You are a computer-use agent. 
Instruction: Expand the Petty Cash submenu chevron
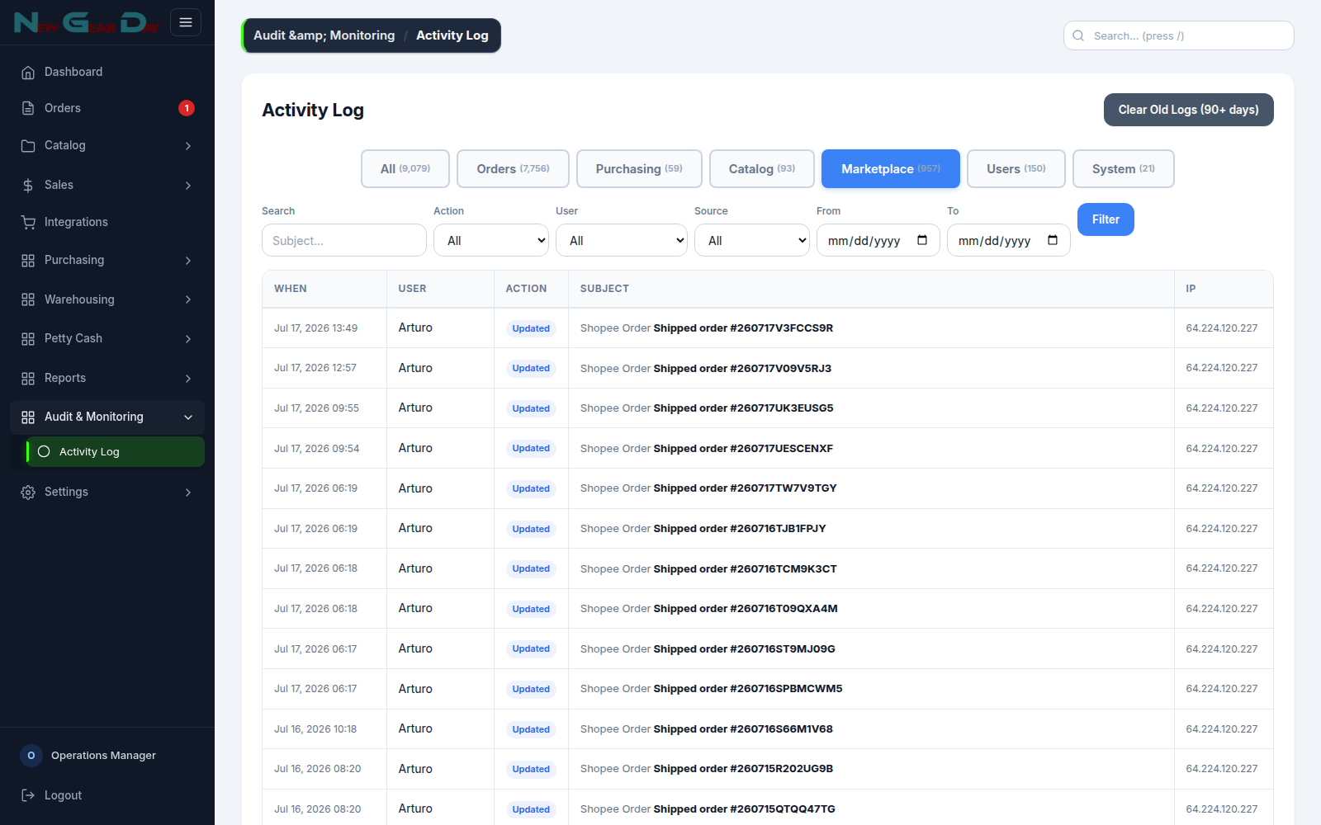click(188, 339)
